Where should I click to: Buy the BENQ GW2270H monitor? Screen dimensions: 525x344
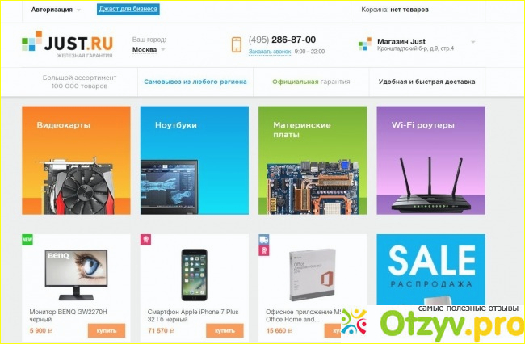click(107, 330)
